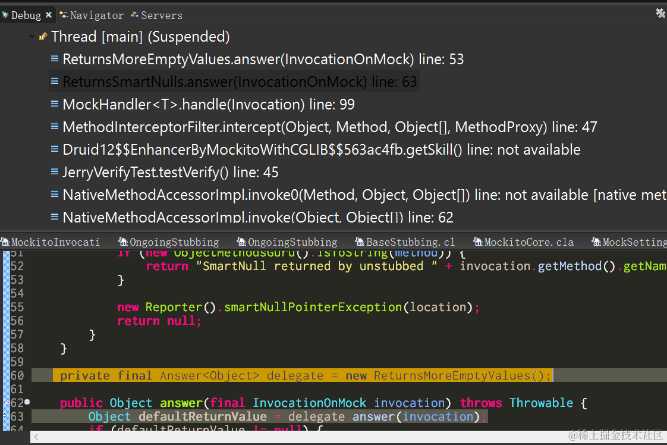Image resolution: width=667 pixels, height=445 pixels.
Task: Select MockHandler<T>.handle line 99 frame
Action: coord(209,104)
